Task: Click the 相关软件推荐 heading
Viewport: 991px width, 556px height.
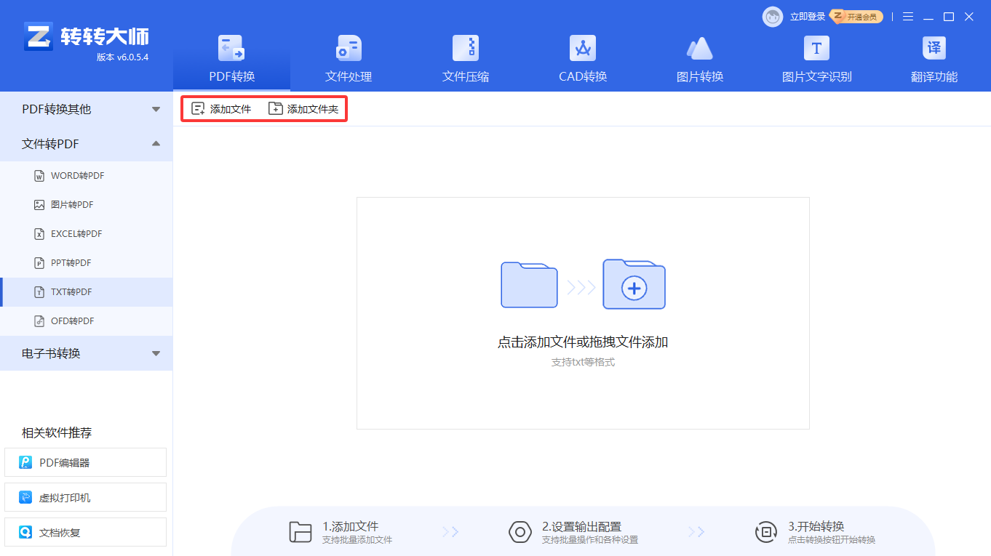Action: pyautogui.click(x=57, y=433)
